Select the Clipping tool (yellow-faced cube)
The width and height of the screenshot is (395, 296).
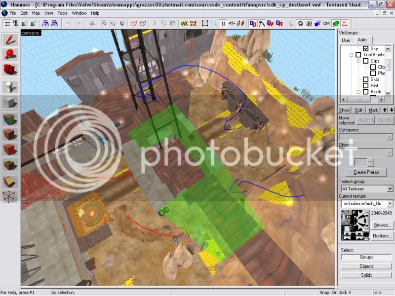click(x=10, y=182)
